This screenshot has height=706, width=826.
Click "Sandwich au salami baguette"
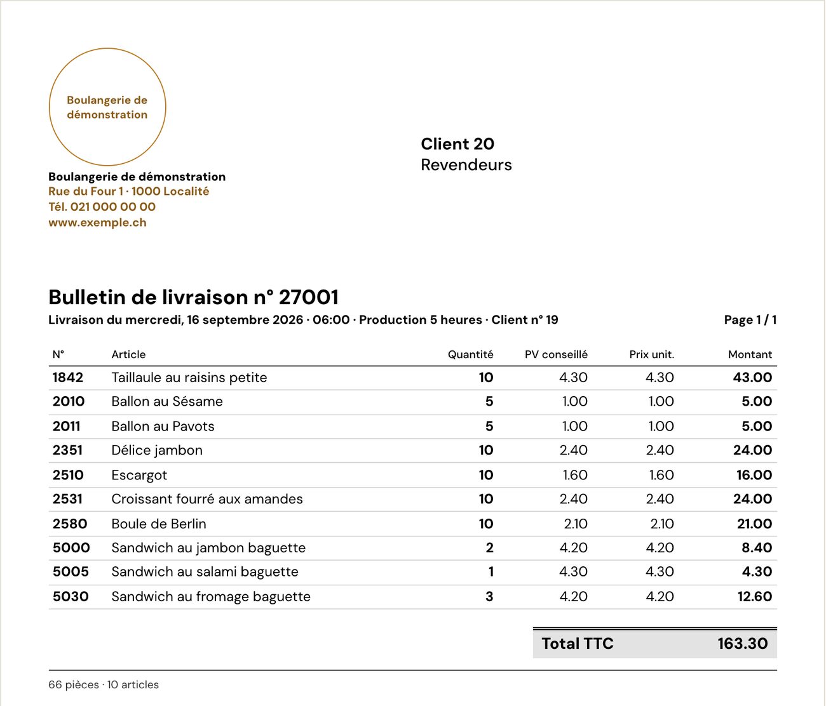205,572
